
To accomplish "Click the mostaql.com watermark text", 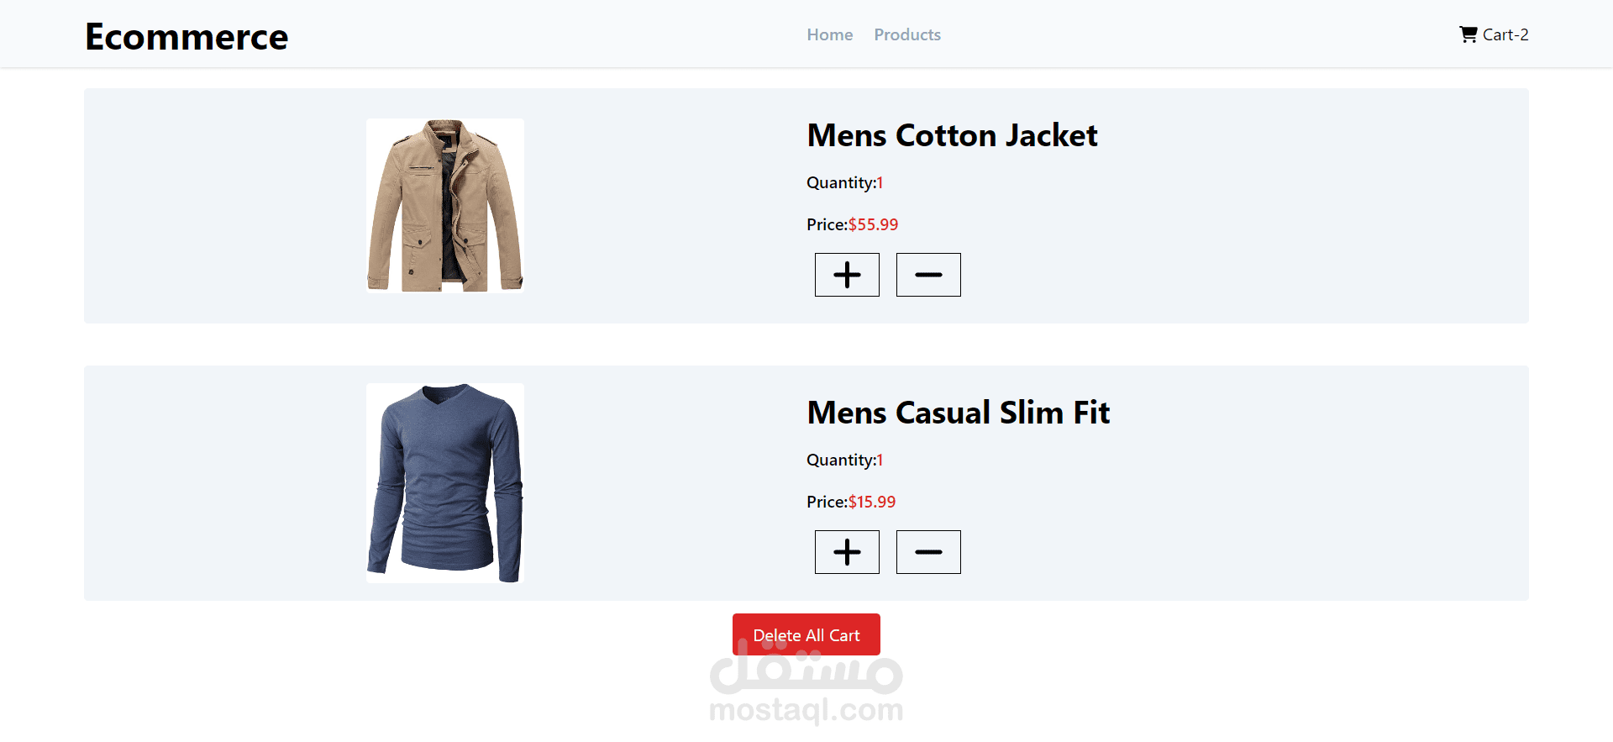I will (806, 711).
